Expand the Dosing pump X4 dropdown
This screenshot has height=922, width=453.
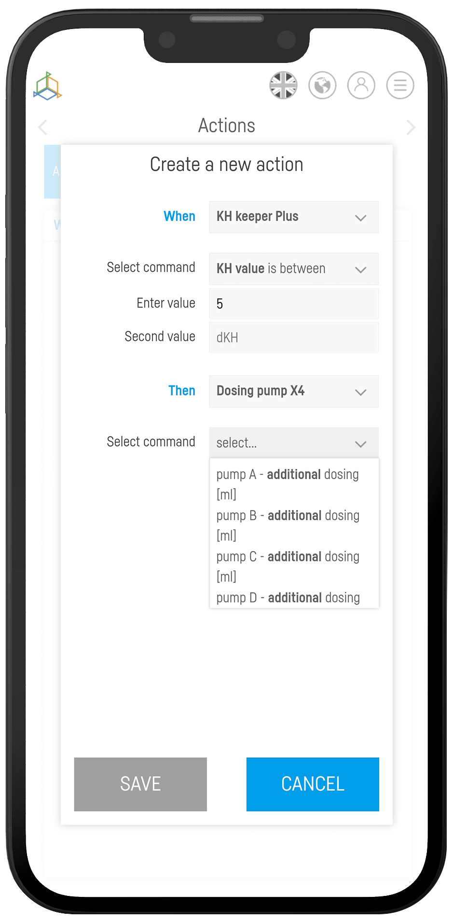(293, 392)
